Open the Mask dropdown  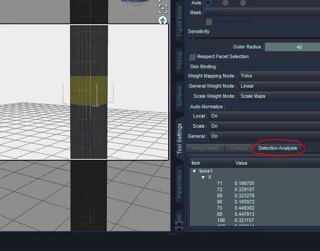[x=262, y=12]
